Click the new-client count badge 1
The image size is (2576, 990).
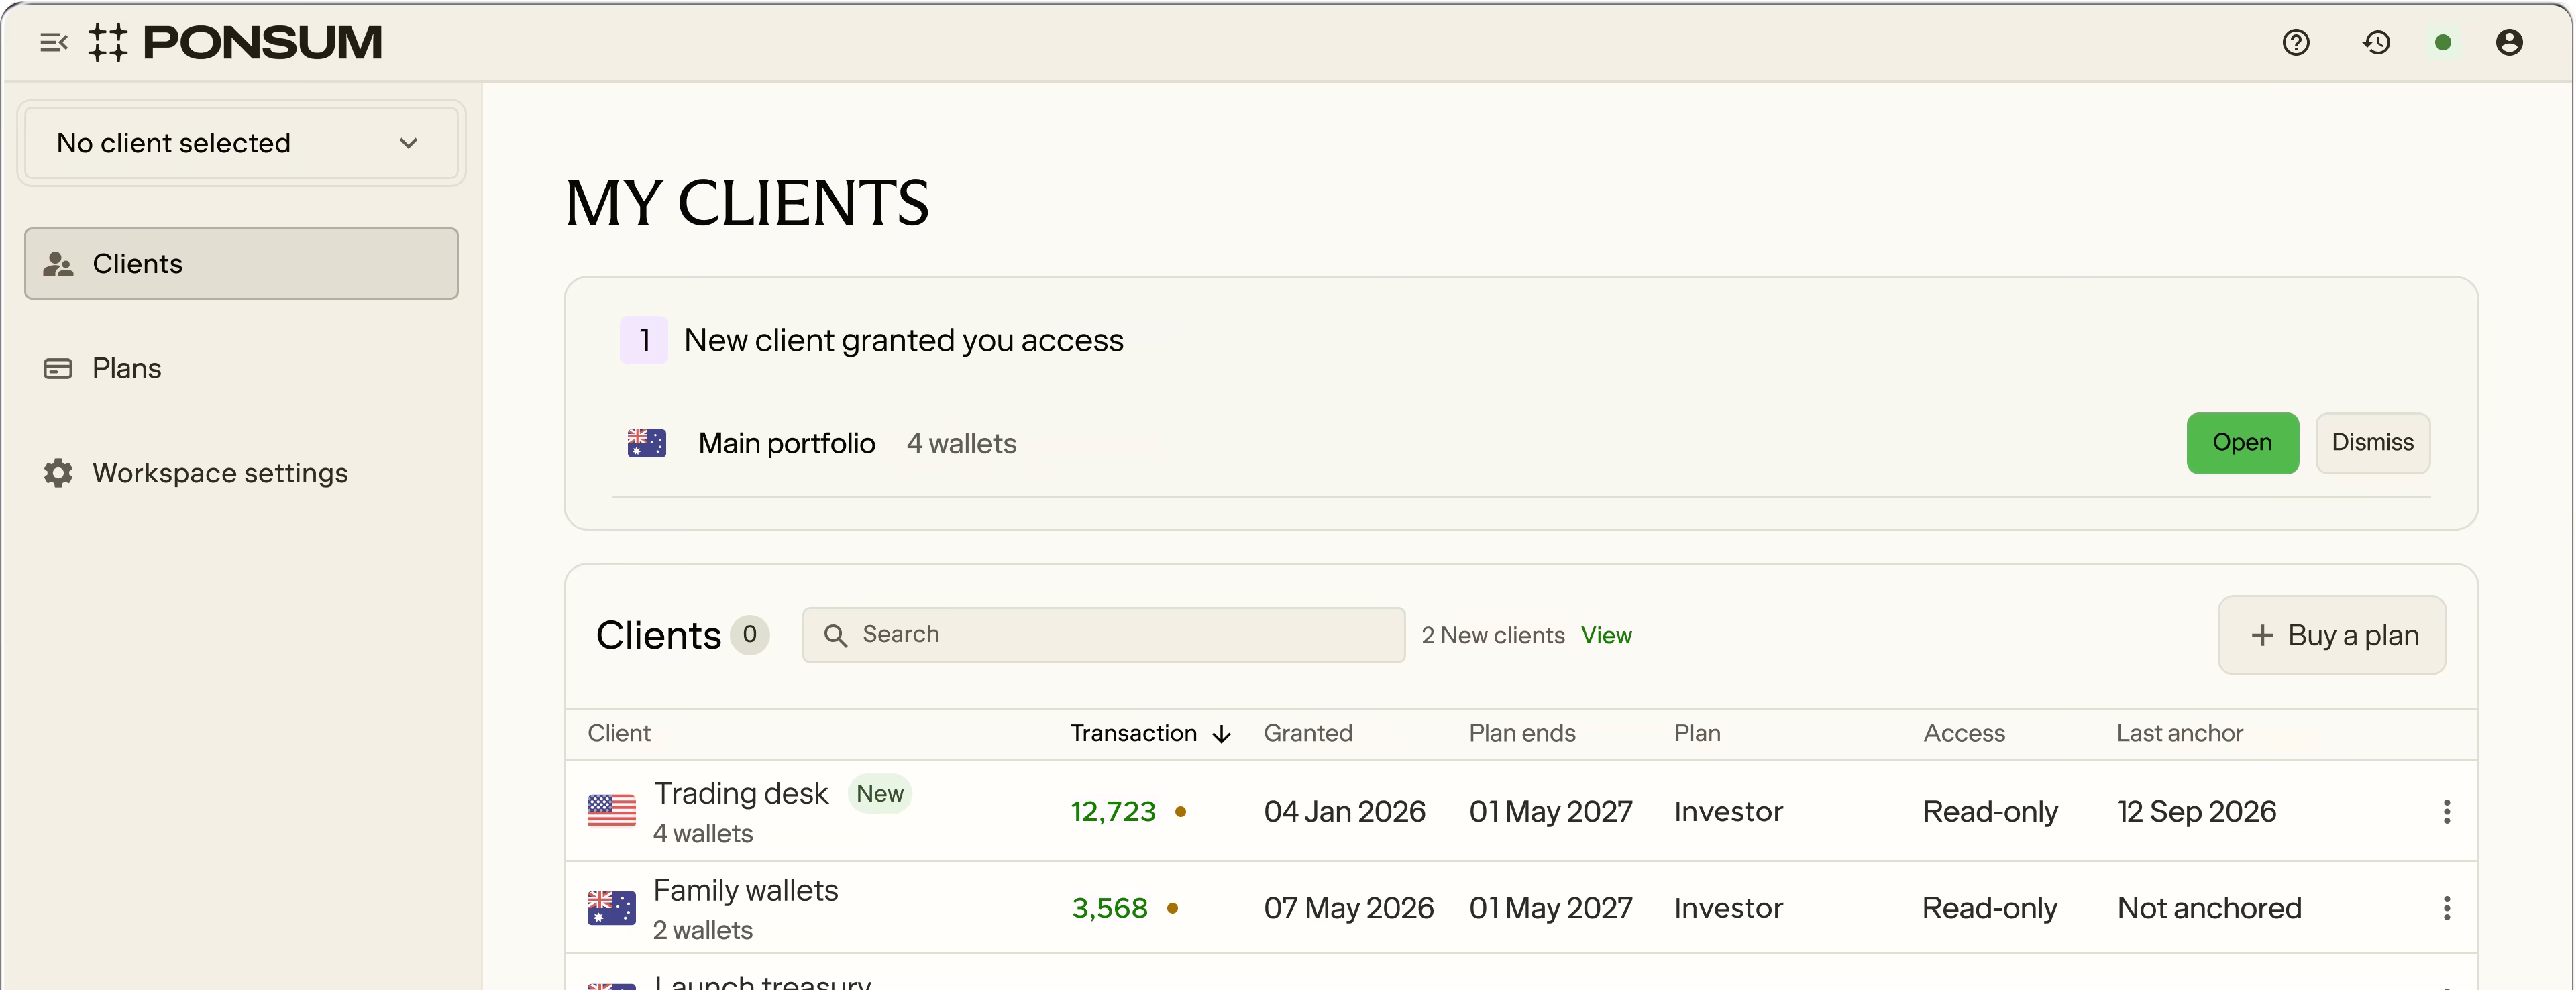[x=644, y=340]
